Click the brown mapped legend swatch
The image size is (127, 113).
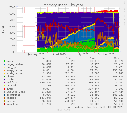pos(4,98)
